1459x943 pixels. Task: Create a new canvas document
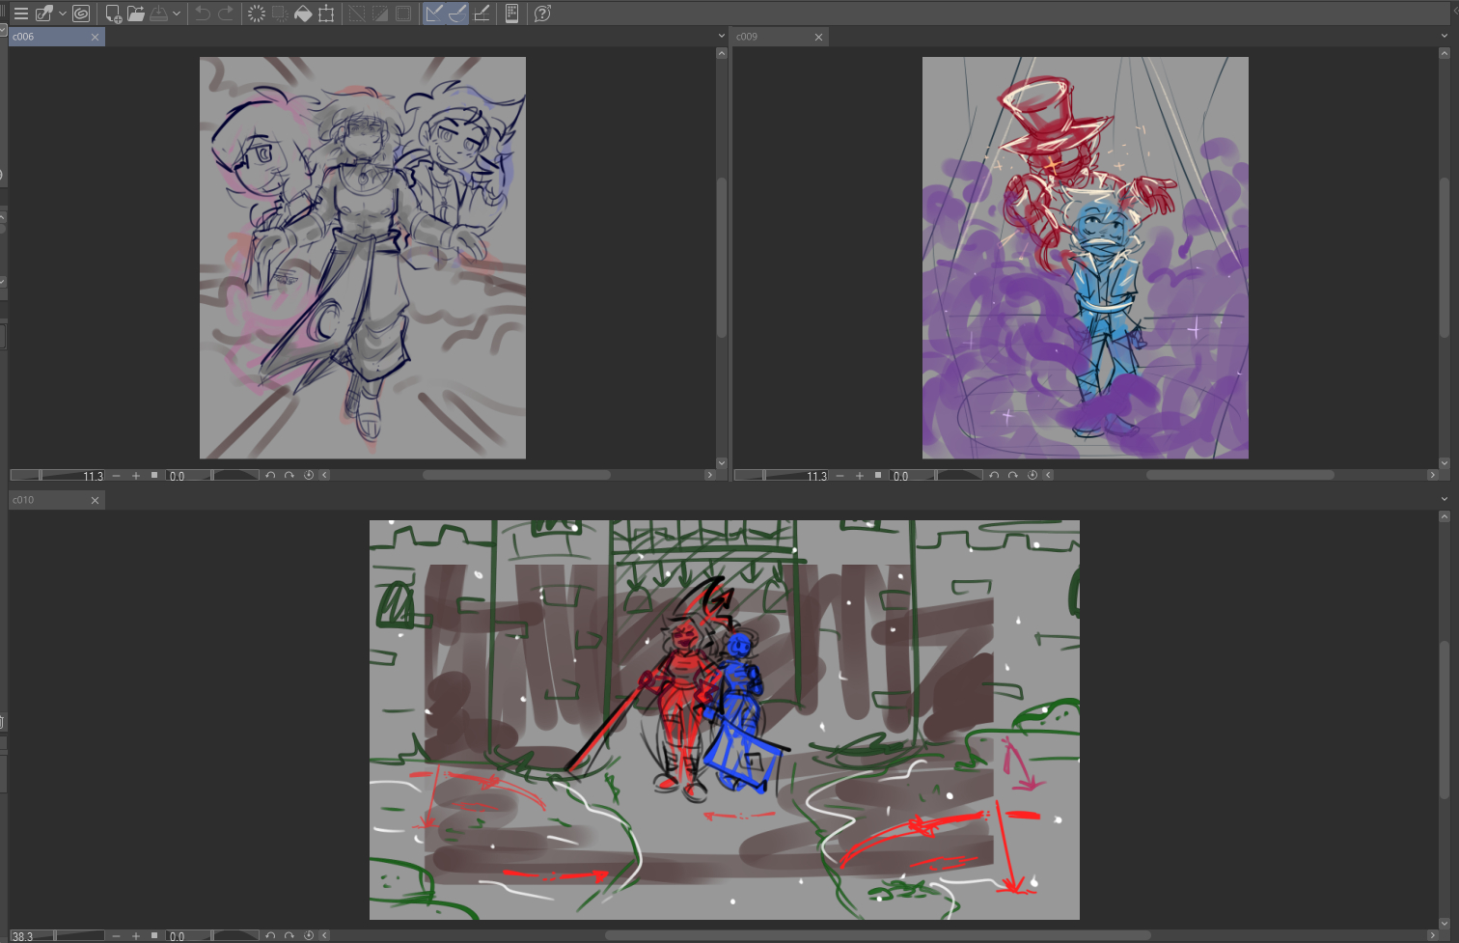(113, 14)
